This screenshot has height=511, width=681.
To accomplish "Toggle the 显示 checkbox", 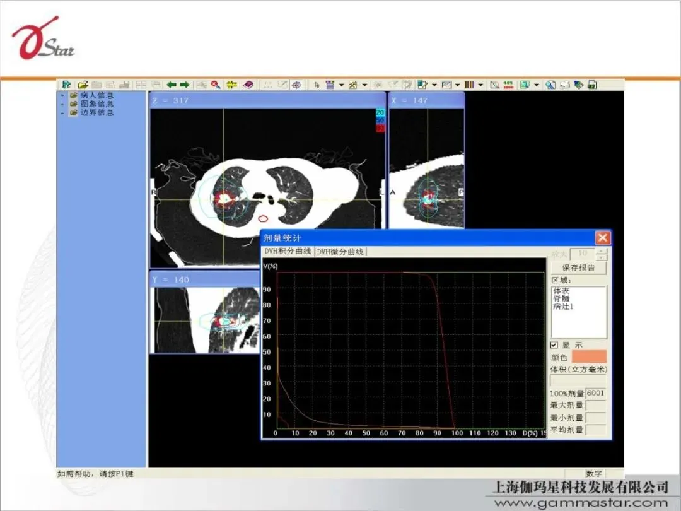I will pyautogui.click(x=554, y=345).
